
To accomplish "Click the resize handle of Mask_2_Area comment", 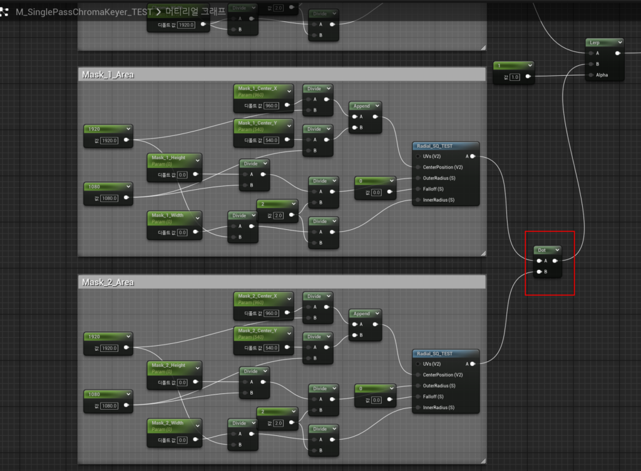I will [483, 461].
